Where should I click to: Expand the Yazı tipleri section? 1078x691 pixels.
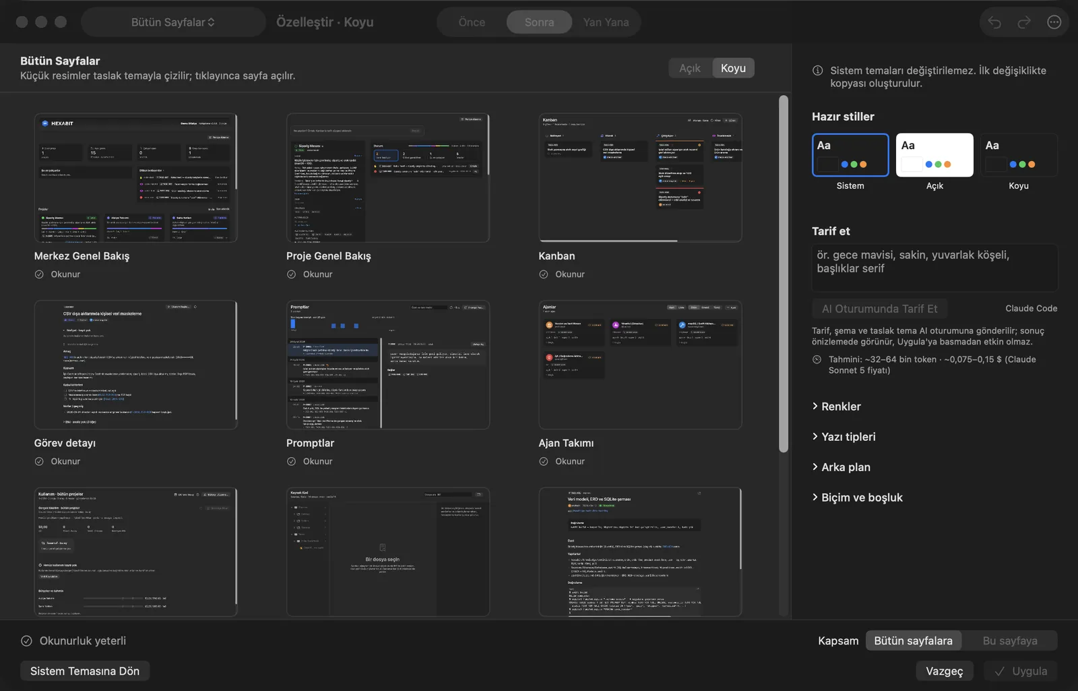click(844, 437)
